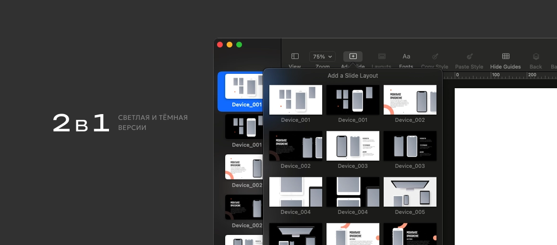
Task: Pick dark Device_002 layout in popover
Action: pos(296,146)
